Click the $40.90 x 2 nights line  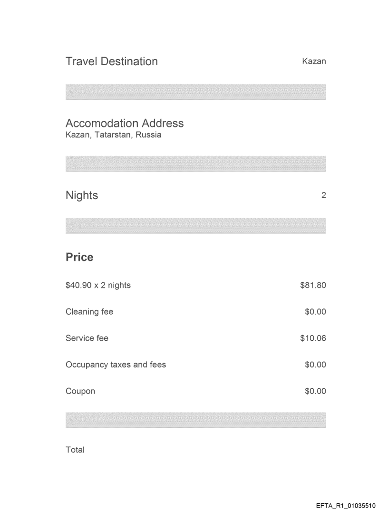pyautogui.click(x=98, y=285)
